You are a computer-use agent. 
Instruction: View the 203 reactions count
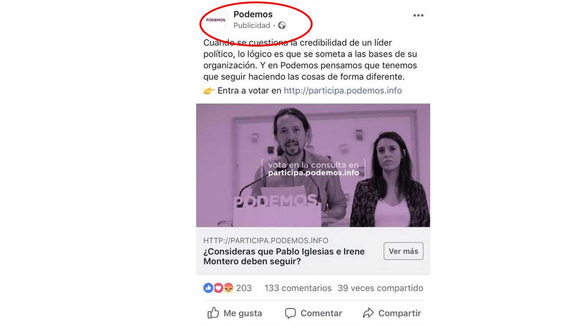(244, 288)
